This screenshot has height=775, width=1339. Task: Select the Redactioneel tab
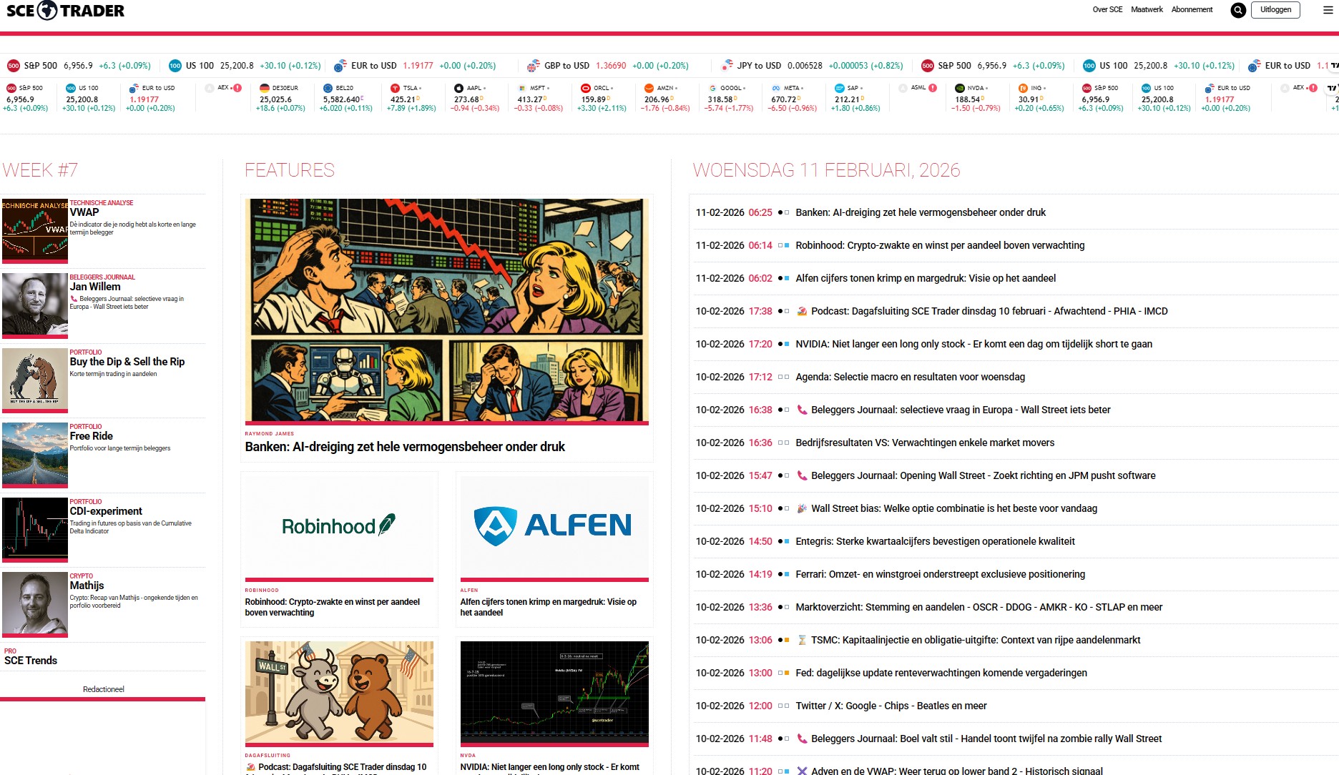coord(103,689)
